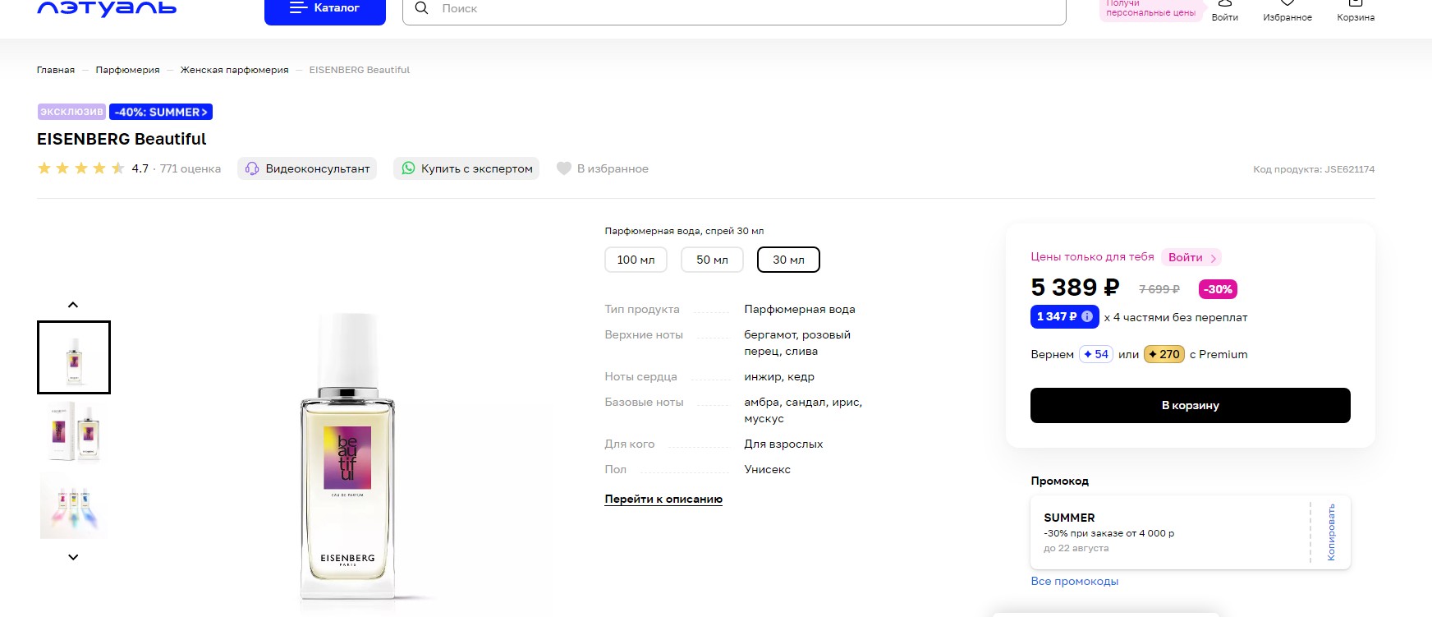Click the -30% discount badge
The height and width of the screenshot is (617, 1432).
(1218, 289)
